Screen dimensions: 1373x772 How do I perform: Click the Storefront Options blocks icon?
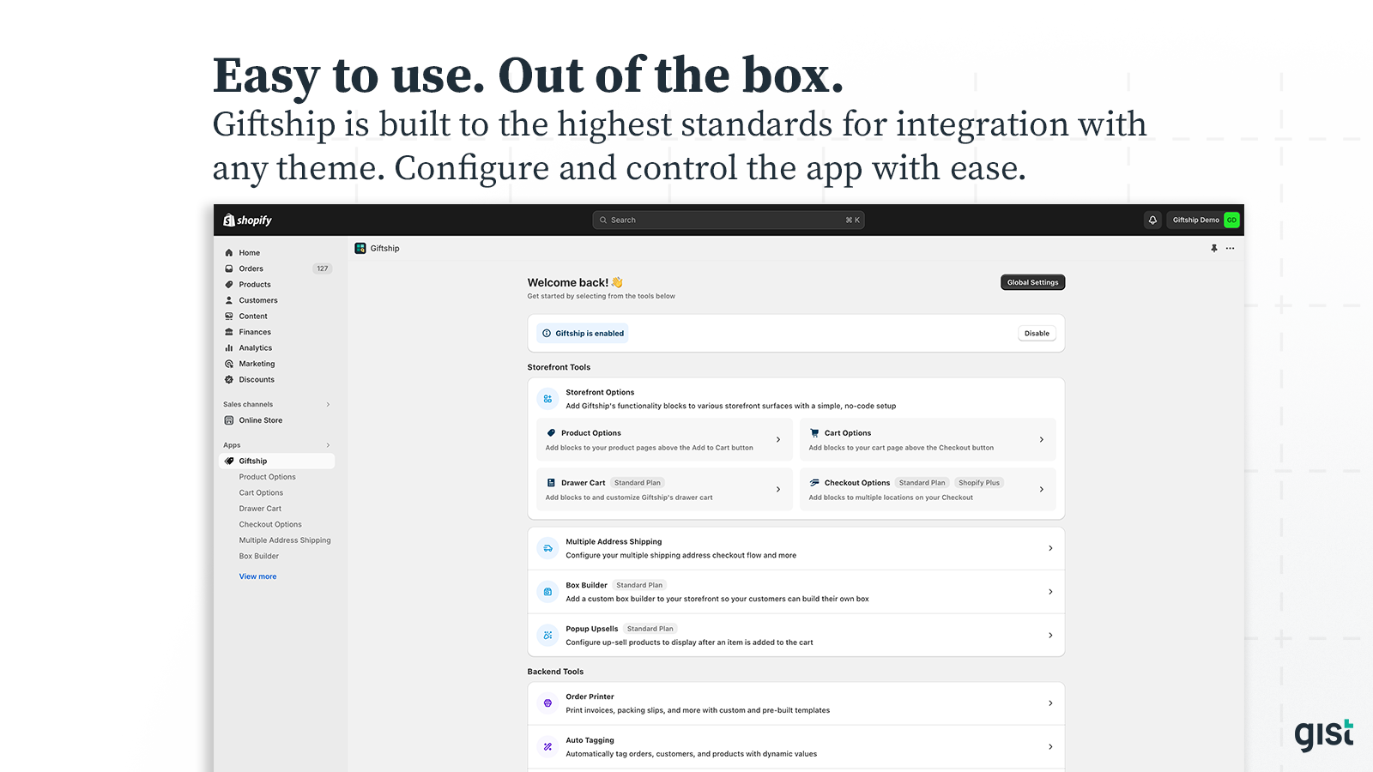coord(547,398)
